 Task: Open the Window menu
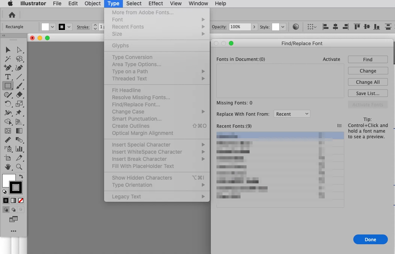[x=198, y=3]
